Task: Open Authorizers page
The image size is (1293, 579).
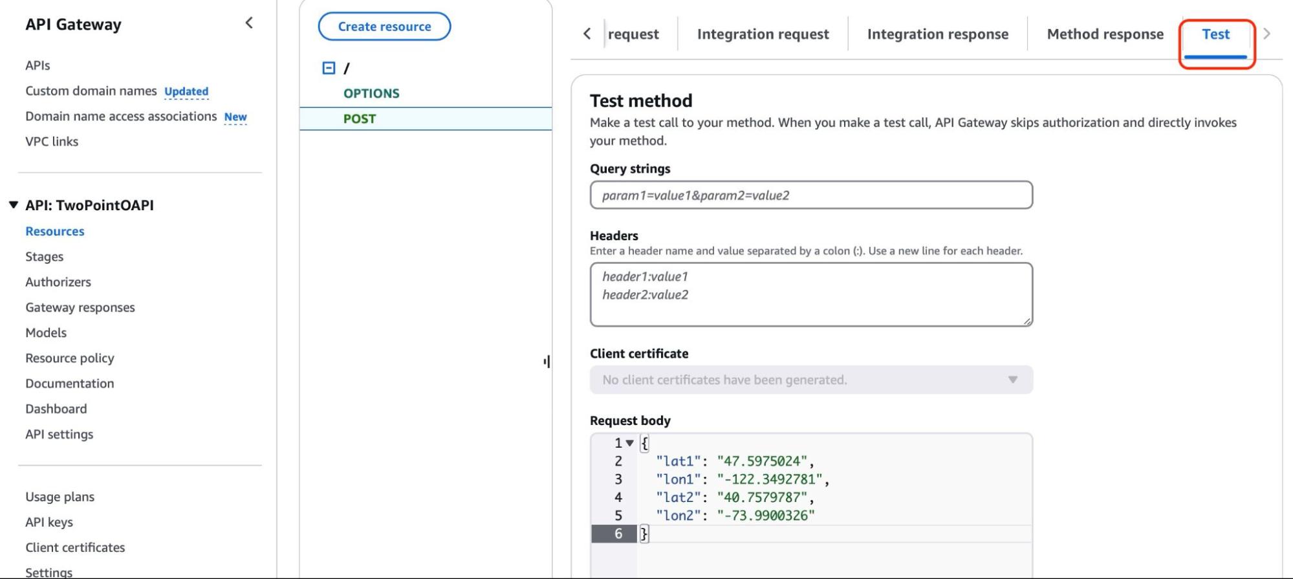Action: pyautogui.click(x=58, y=282)
